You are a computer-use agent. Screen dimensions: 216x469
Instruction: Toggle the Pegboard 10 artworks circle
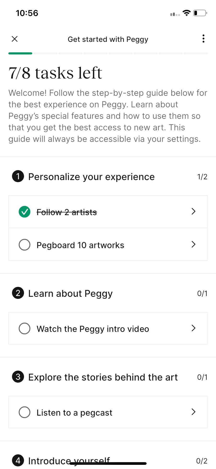click(25, 245)
